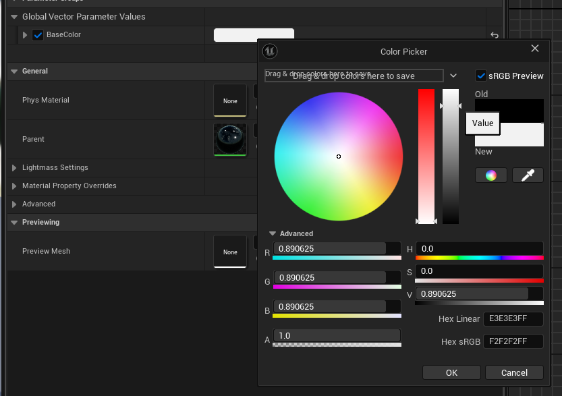Collapse Global Vector Parameter Values section
The width and height of the screenshot is (562, 396).
point(14,17)
